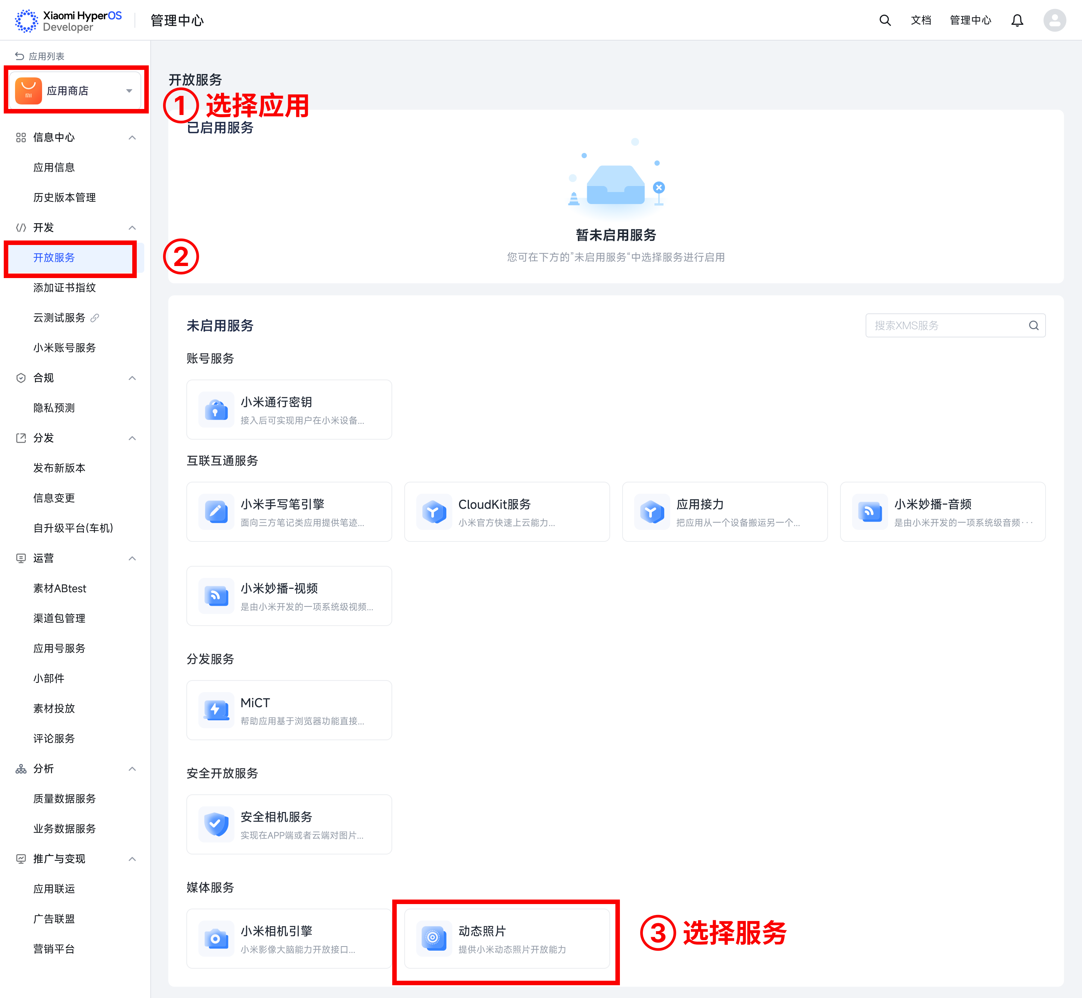This screenshot has height=998, width=1082.
Task: Open the 安全相机服务 shield icon card
Action: [x=216, y=824]
